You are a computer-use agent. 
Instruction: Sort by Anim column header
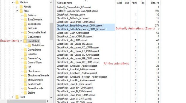(x=134, y=3)
